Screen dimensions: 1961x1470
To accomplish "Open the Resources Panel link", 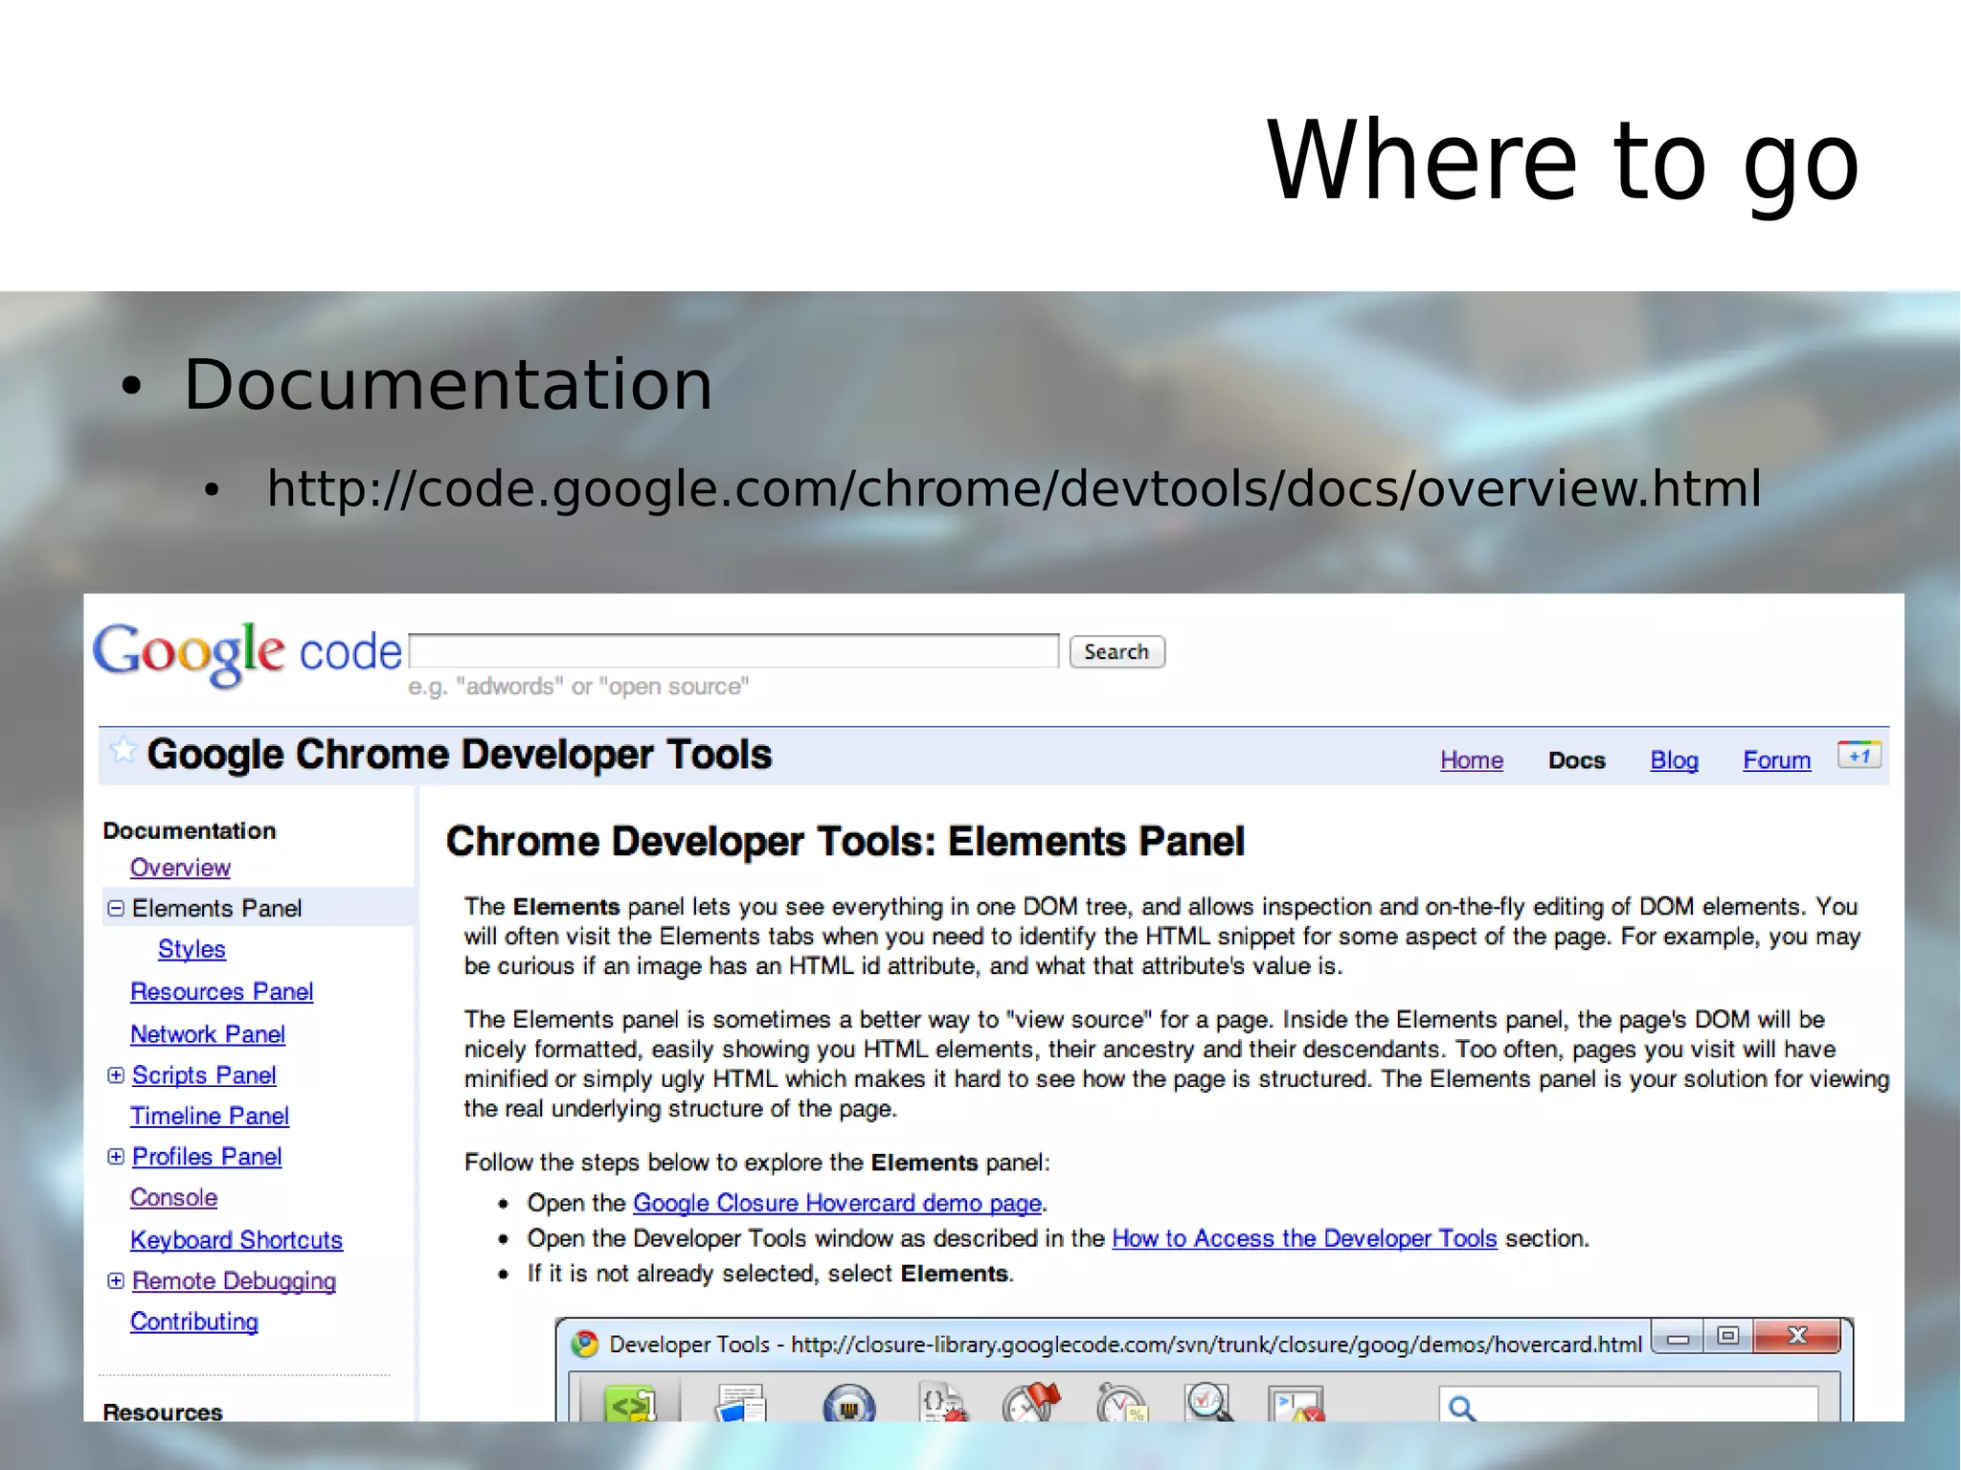I will 221,992.
